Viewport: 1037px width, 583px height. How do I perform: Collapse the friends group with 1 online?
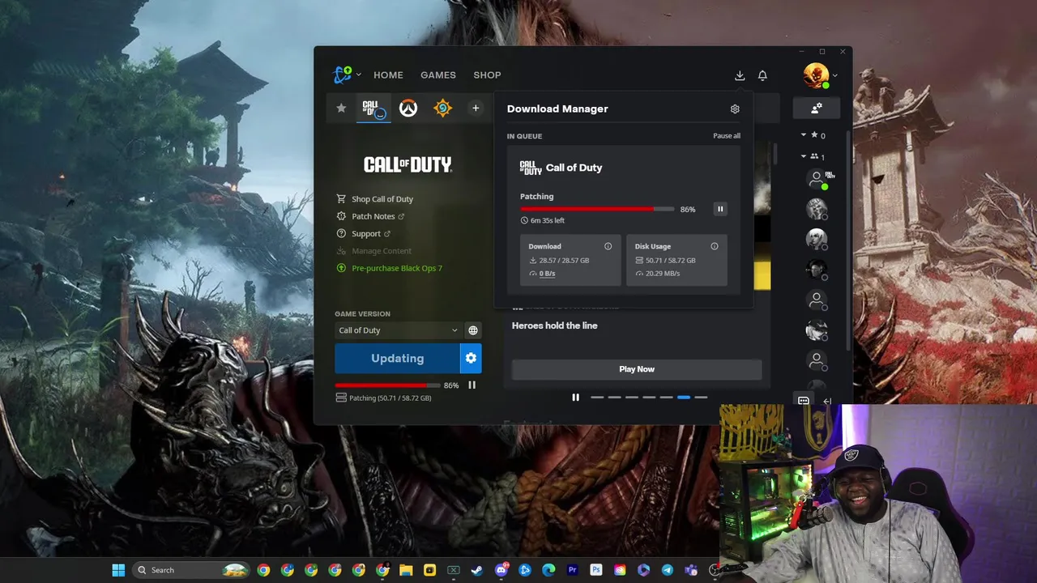pyautogui.click(x=804, y=156)
